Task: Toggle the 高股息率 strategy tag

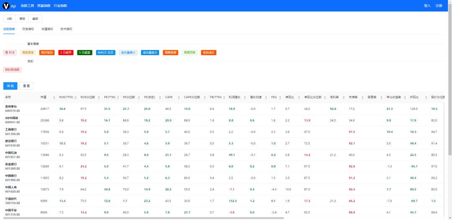Action: click(28, 53)
